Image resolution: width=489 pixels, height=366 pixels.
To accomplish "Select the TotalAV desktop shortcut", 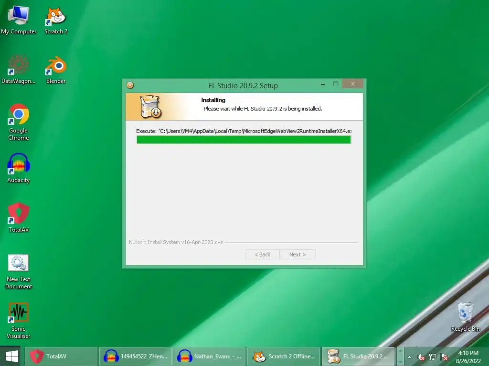I will [19, 218].
